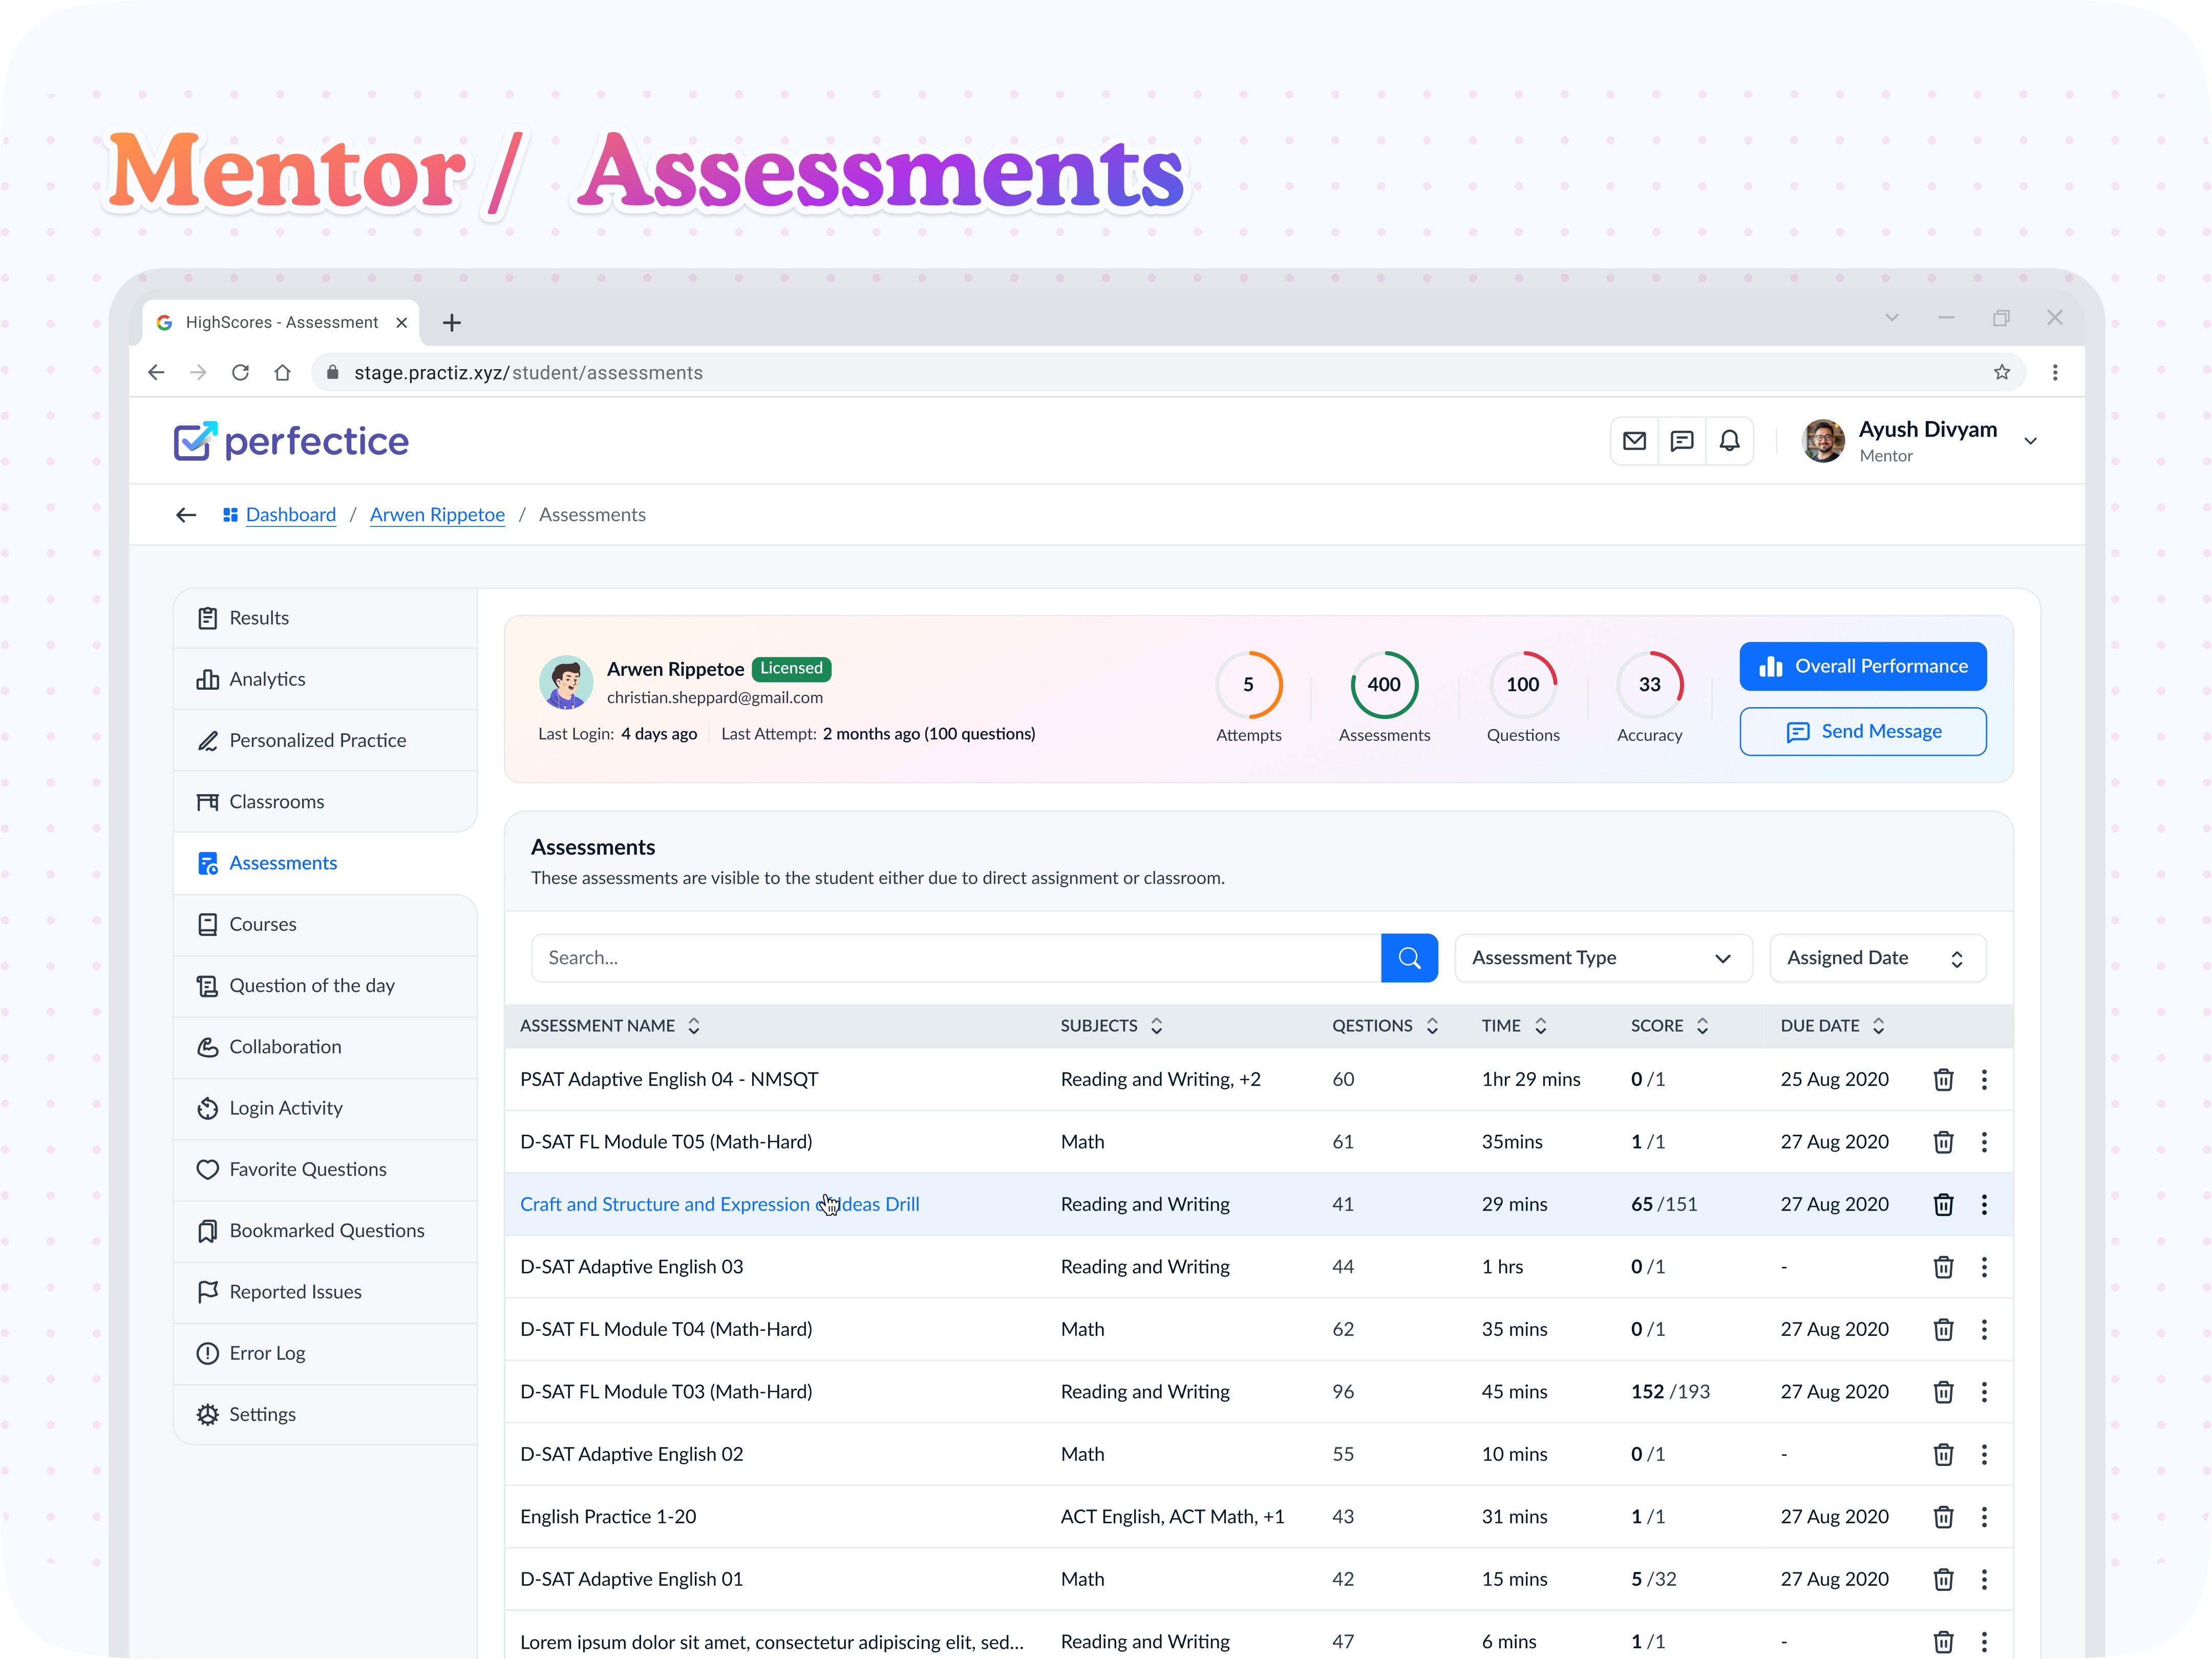Select Question of the day sidebar item

pos(311,986)
